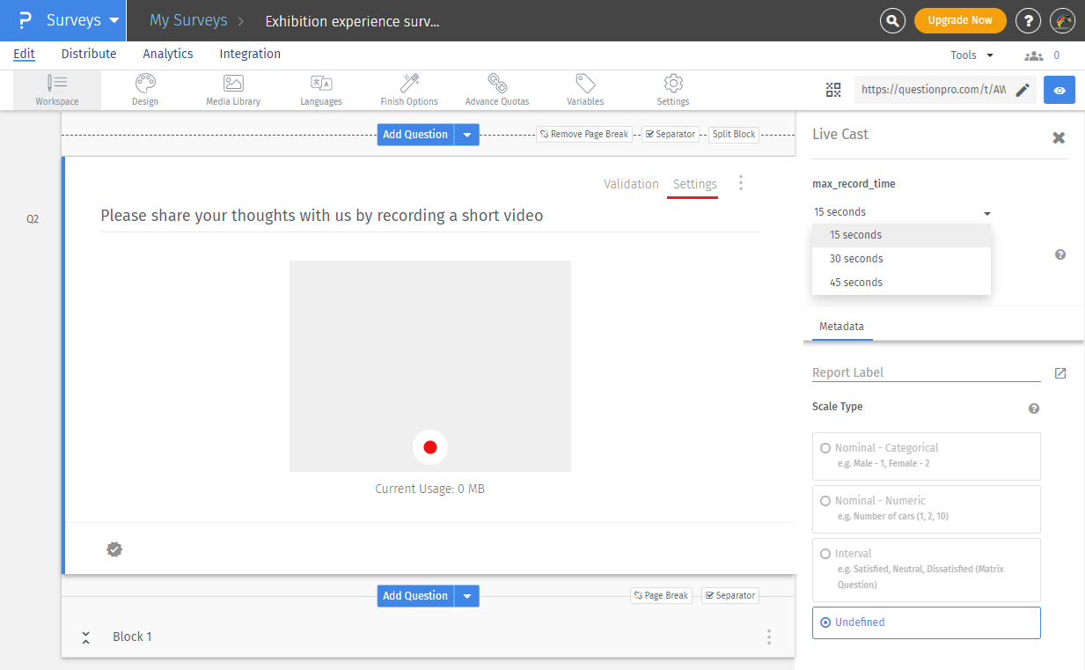Switch to the Analytics tab
Viewport: 1085px width, 670px height.
pyautogui.click(x=167, y=54)
